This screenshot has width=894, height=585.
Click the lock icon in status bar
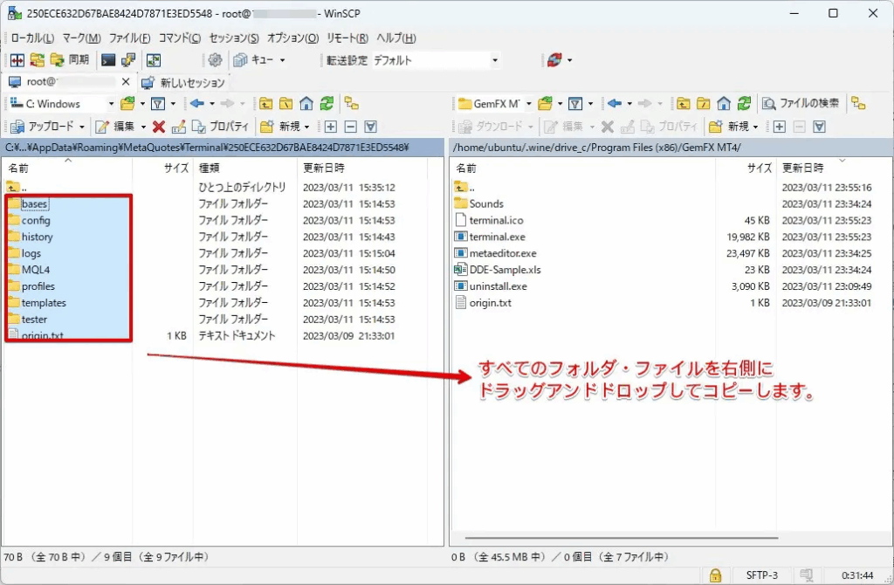(715, 575)
